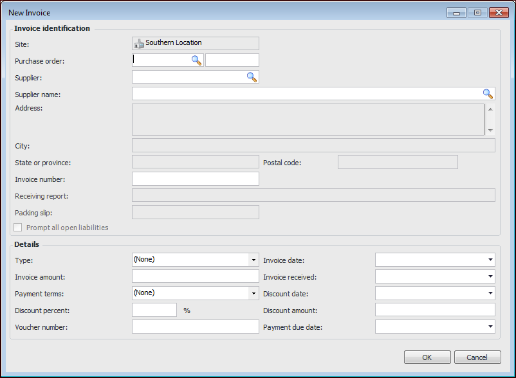Click the Supplier name search magnifier icon
The height and width of the screenshot is (378, 516).
point(488,94)
